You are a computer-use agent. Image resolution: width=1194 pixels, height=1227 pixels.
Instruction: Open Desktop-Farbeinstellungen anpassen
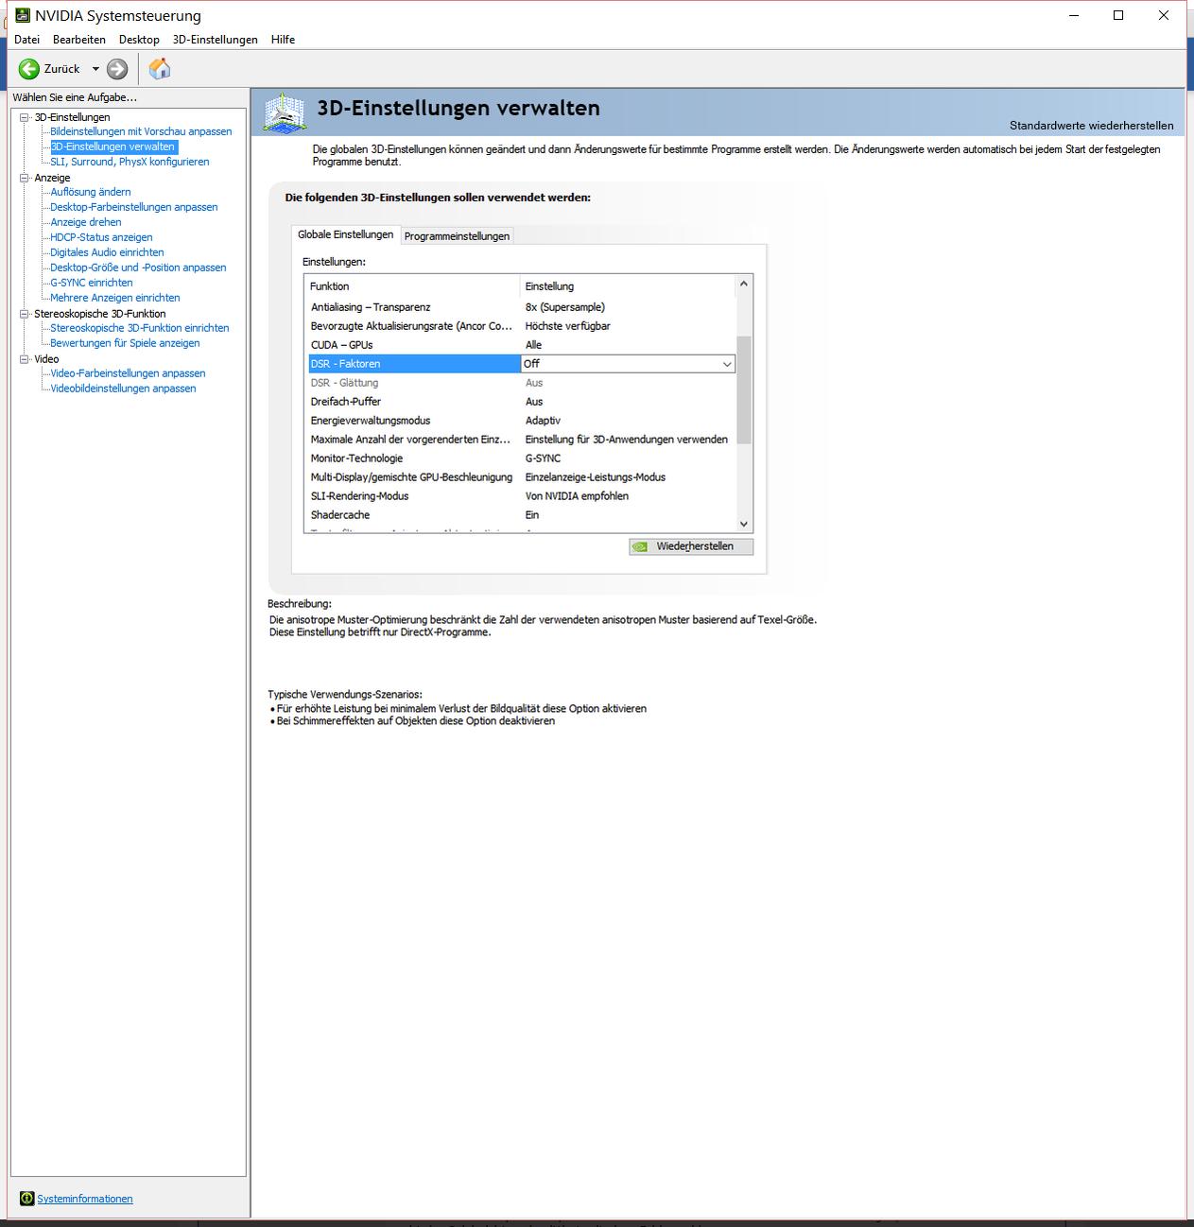134,207
